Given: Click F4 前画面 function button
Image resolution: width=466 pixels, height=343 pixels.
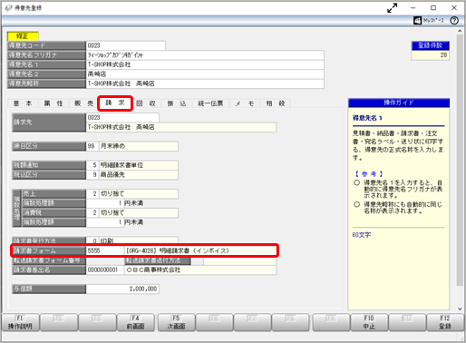Looking at the screenshot, I should (x=136, y=322).
